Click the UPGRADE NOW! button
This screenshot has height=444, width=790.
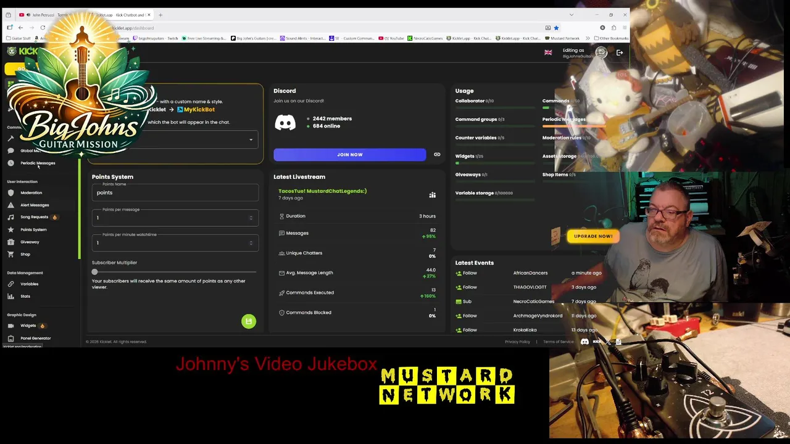coord(593,236)
